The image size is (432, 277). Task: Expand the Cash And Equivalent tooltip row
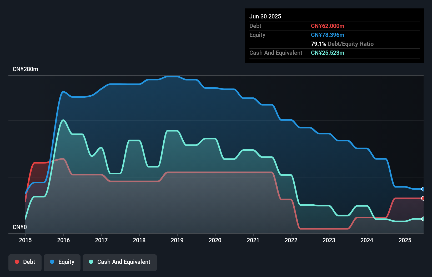pyautogui.click(x=276, y=53)
